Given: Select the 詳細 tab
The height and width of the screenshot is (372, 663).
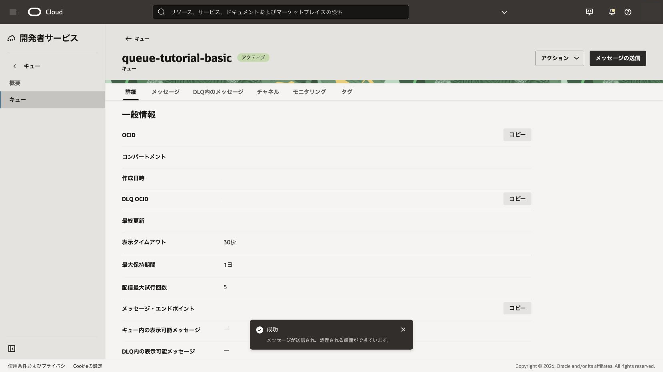Looking at the screenshot, I should (131, 92).
